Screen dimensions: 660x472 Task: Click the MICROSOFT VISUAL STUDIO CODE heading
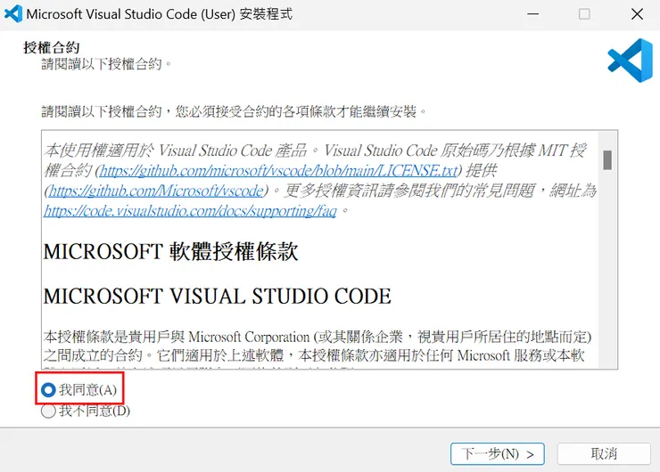point(218,297)
